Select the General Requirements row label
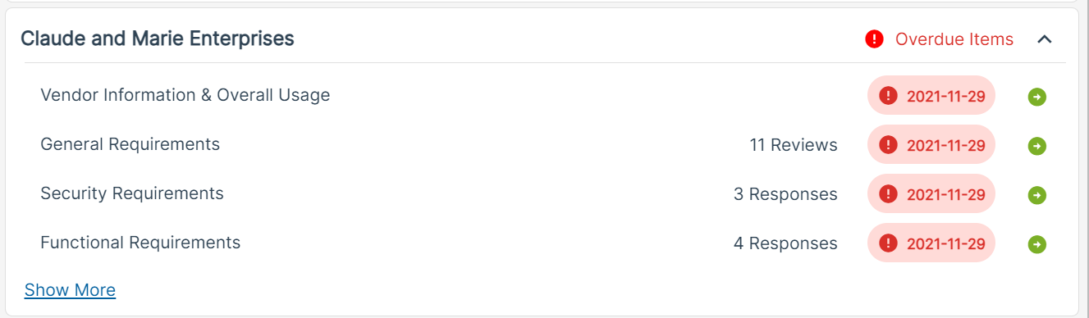 click(130, 144)
